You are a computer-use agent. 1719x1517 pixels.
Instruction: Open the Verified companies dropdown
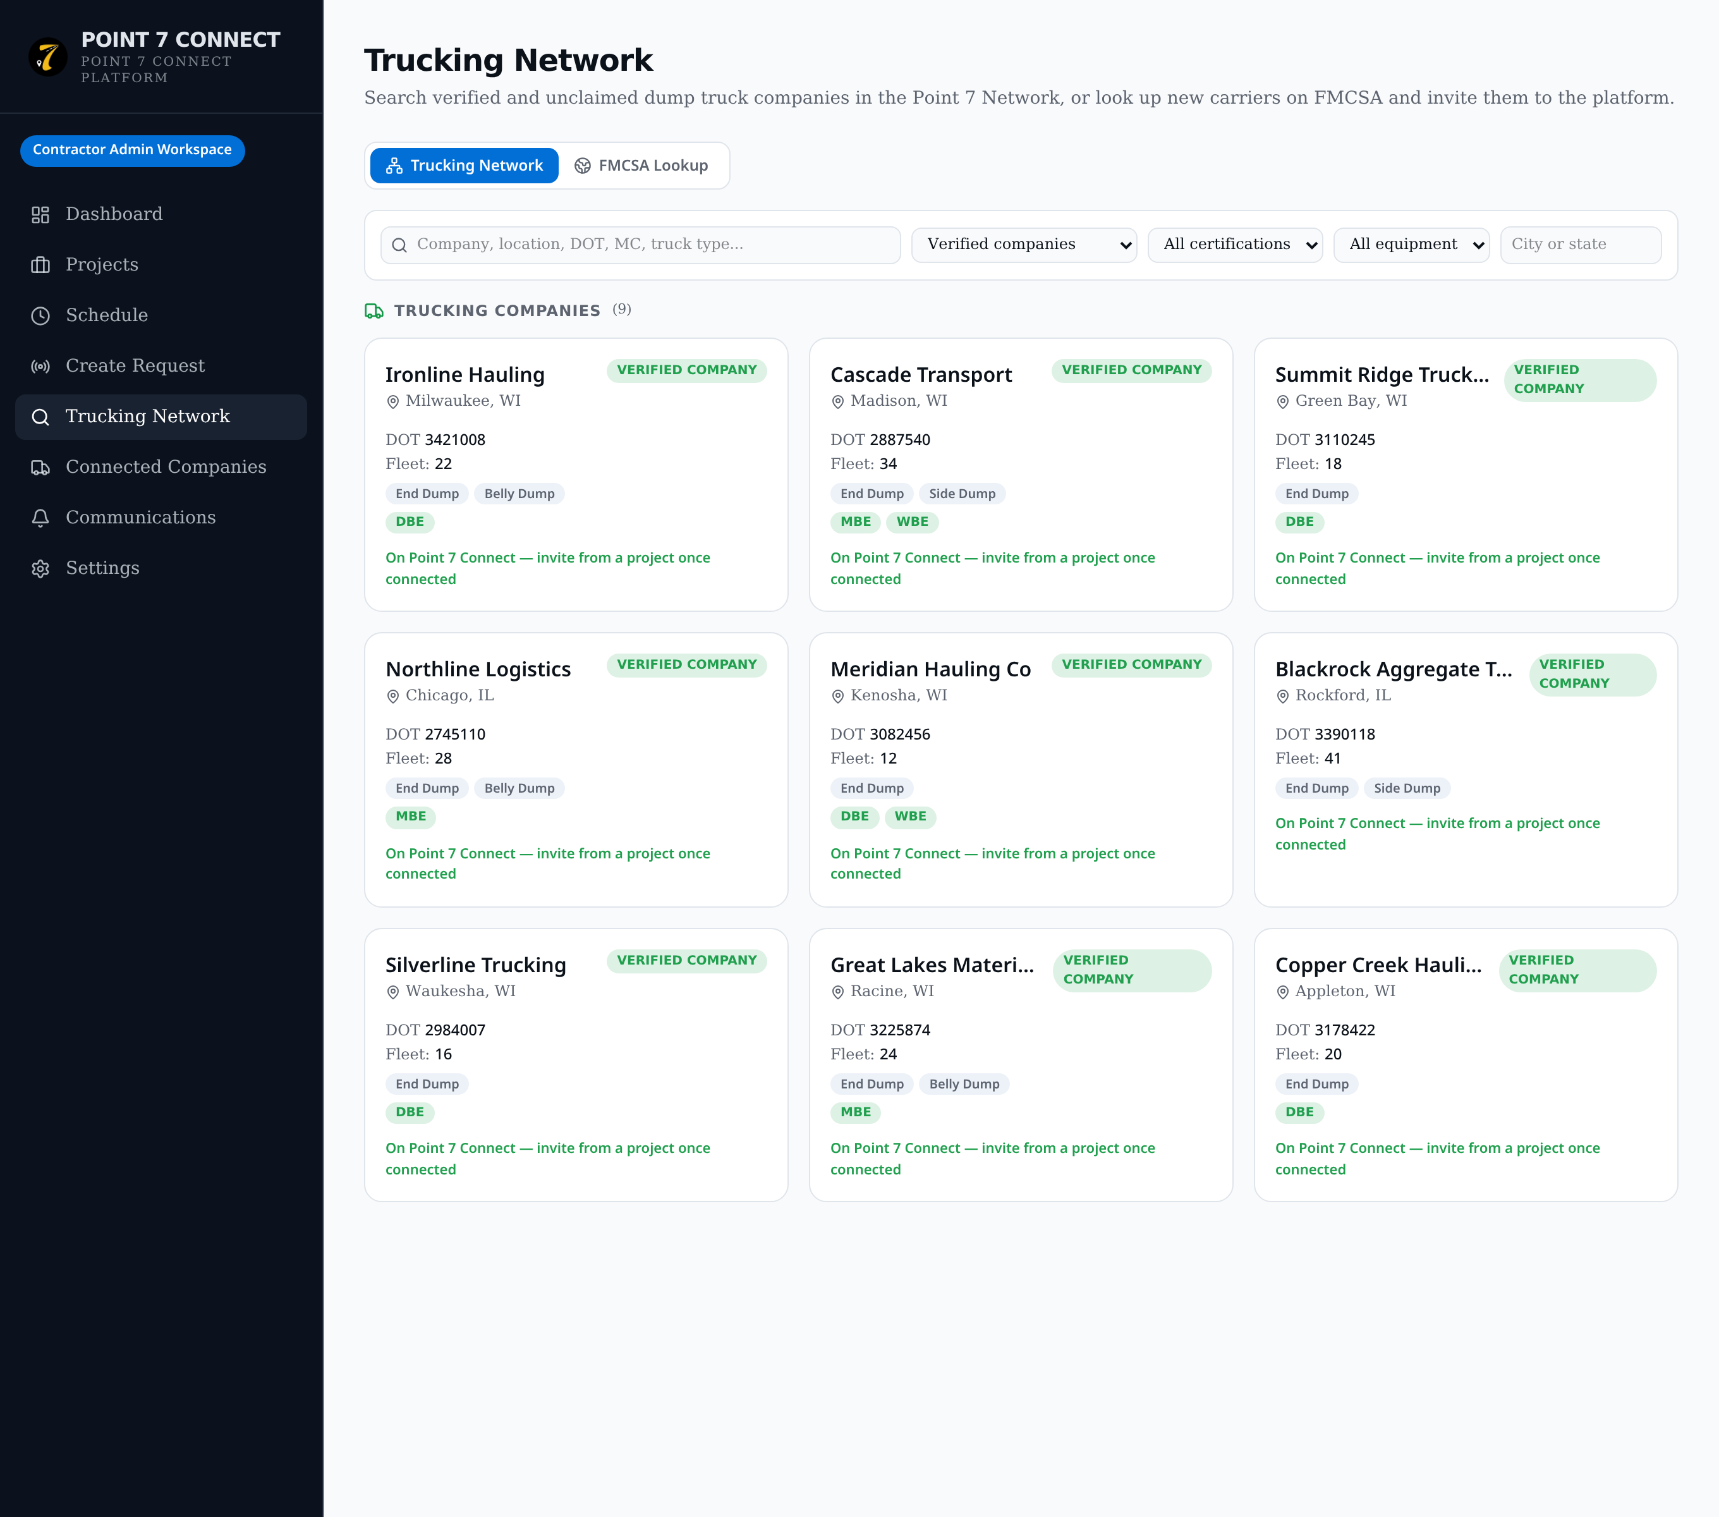[1023, 245]
